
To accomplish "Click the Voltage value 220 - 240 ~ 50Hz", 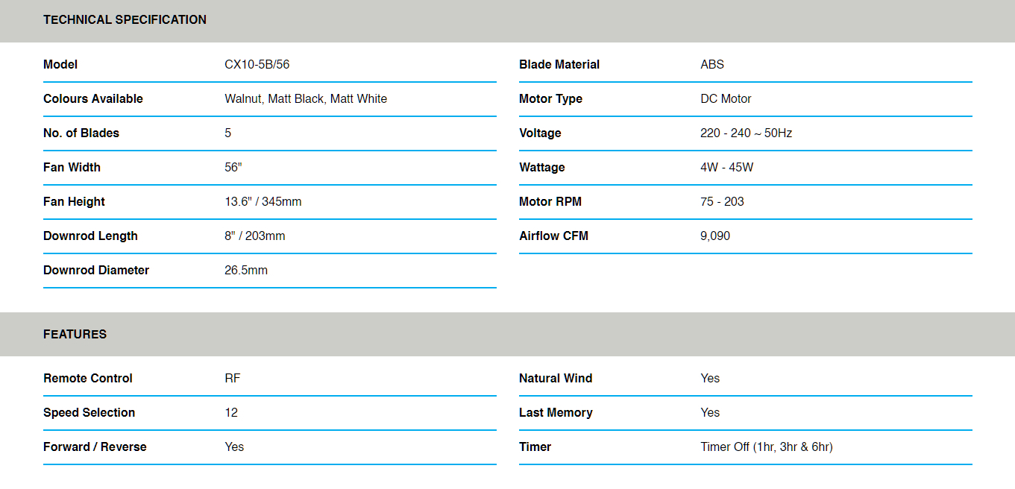I will [x=746, y=133].
